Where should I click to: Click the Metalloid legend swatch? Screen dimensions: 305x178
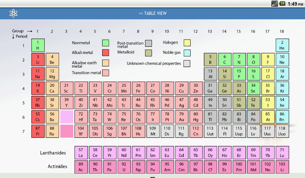pos(148,53)
